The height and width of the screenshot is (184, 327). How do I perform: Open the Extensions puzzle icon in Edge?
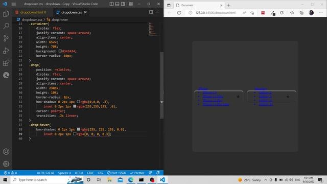[x=282, y=13]
